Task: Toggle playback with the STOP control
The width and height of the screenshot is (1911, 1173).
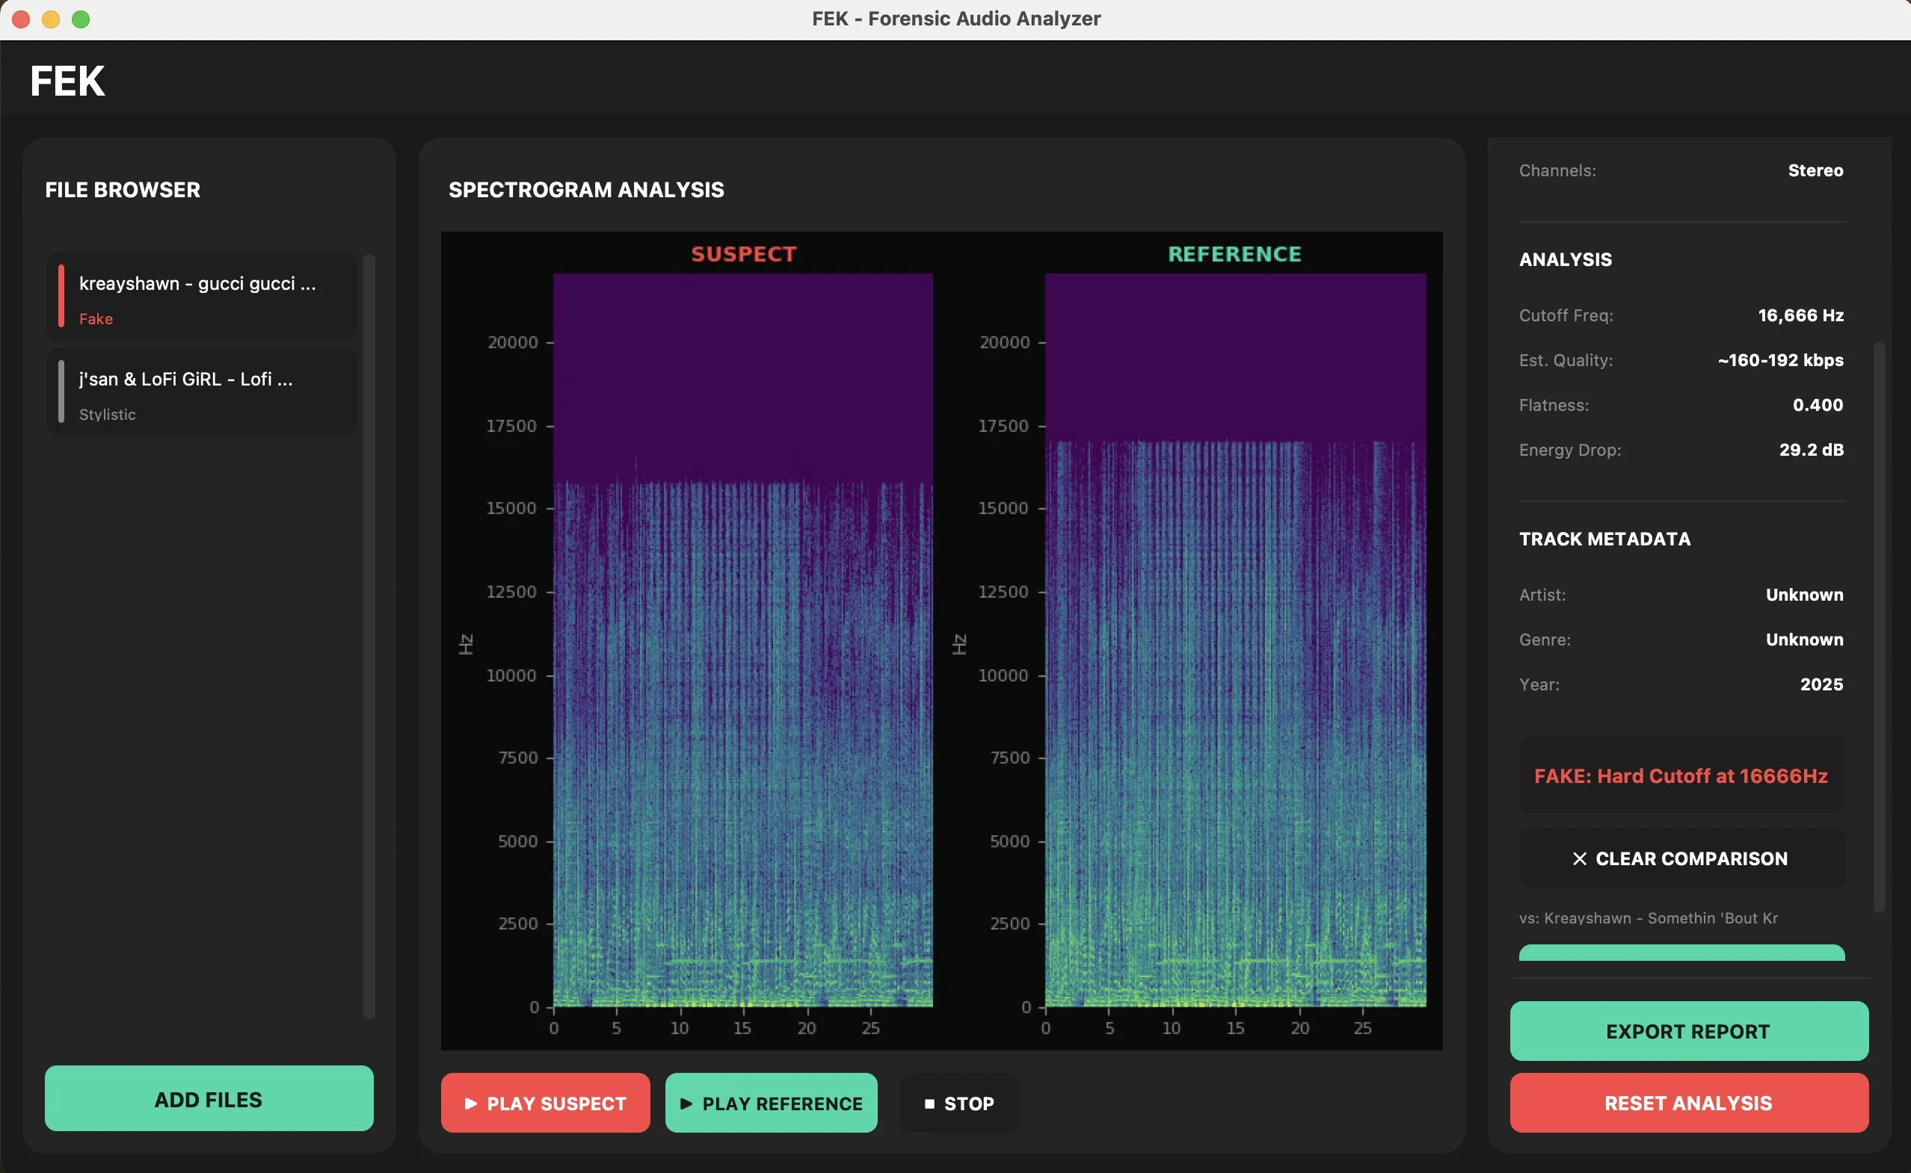Action: tap(958, 1103)
